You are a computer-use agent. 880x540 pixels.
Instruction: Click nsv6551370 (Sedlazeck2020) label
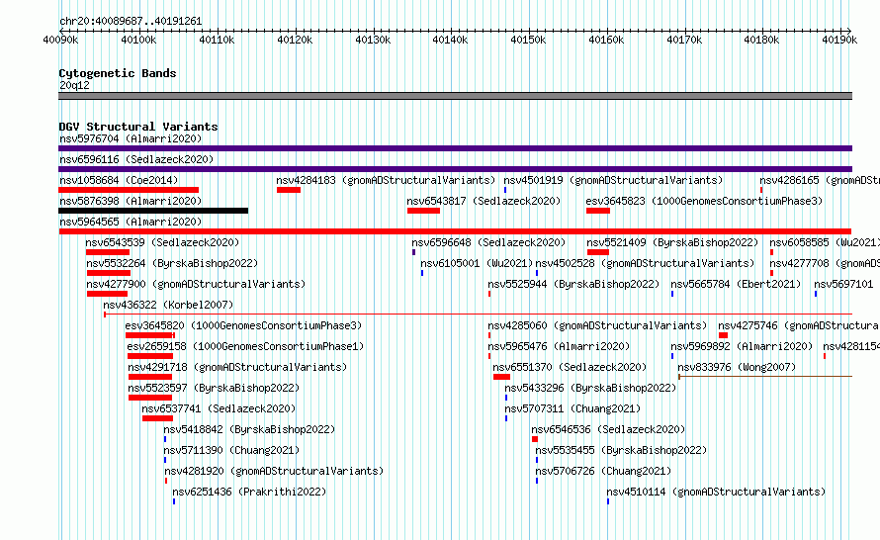tap(571, 367)
